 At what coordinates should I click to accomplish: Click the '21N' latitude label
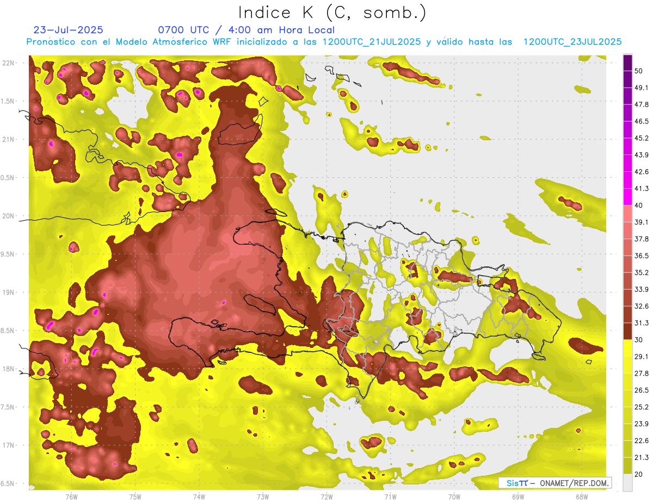pyautogui.click(x=9, y=140)
